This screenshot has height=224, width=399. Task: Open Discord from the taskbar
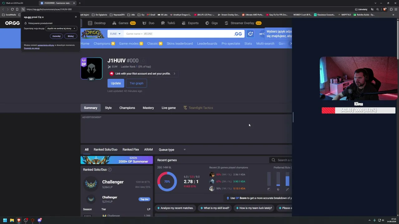(x=40, y=220)
